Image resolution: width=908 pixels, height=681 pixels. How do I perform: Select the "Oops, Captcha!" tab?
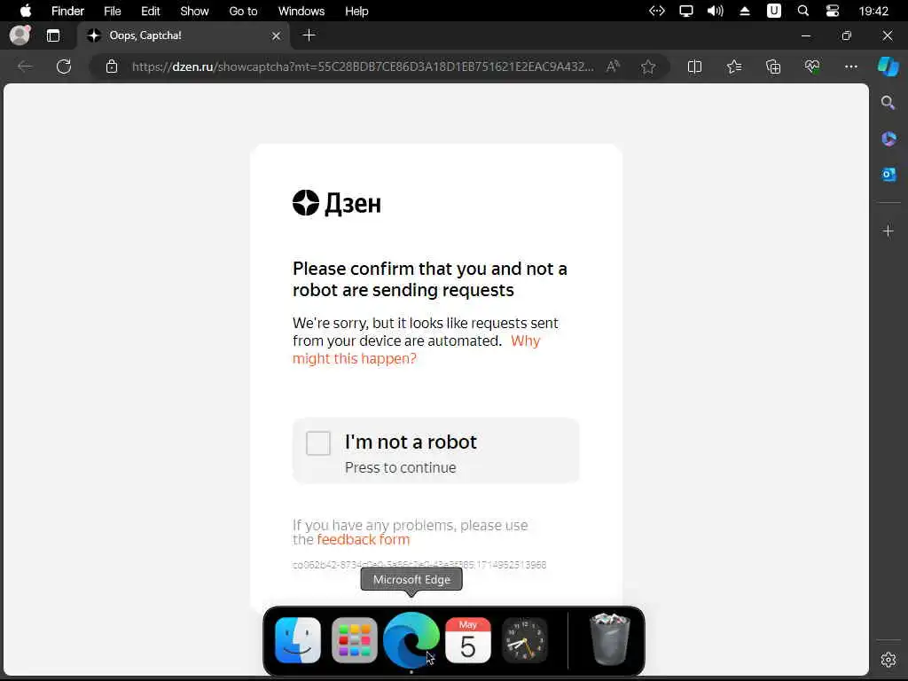click(184, 35)
